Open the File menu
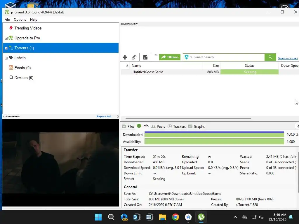The image size is (299, 224). tap(7, 20)
